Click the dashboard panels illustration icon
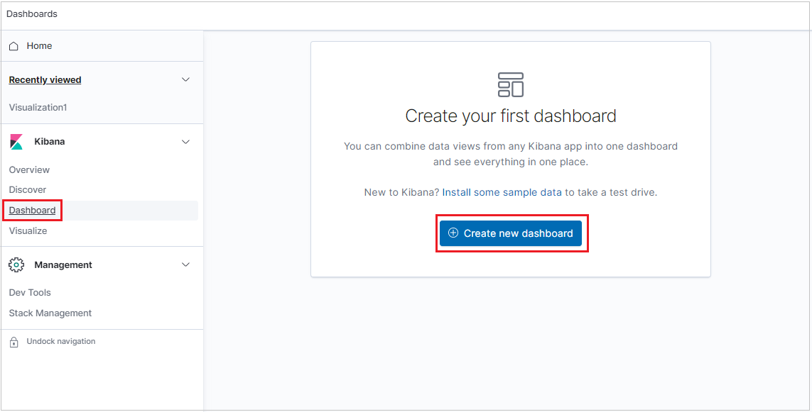This screenshot has height=412, width=812. click(510, 84)
